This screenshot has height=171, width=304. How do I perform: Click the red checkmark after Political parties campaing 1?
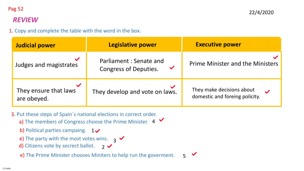pos(97,131)
